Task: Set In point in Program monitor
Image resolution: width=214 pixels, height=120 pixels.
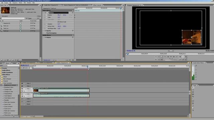Action: click(x=156, y=57)
